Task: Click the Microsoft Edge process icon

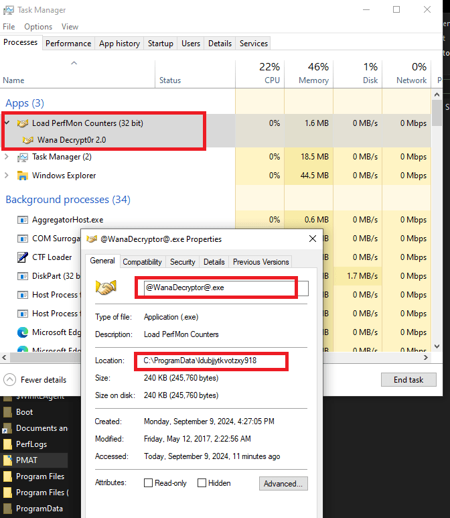Action: [x=23, y=332]
